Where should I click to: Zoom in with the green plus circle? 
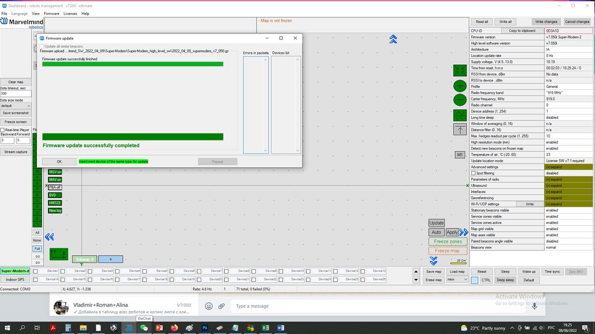(x=460, y=86)
